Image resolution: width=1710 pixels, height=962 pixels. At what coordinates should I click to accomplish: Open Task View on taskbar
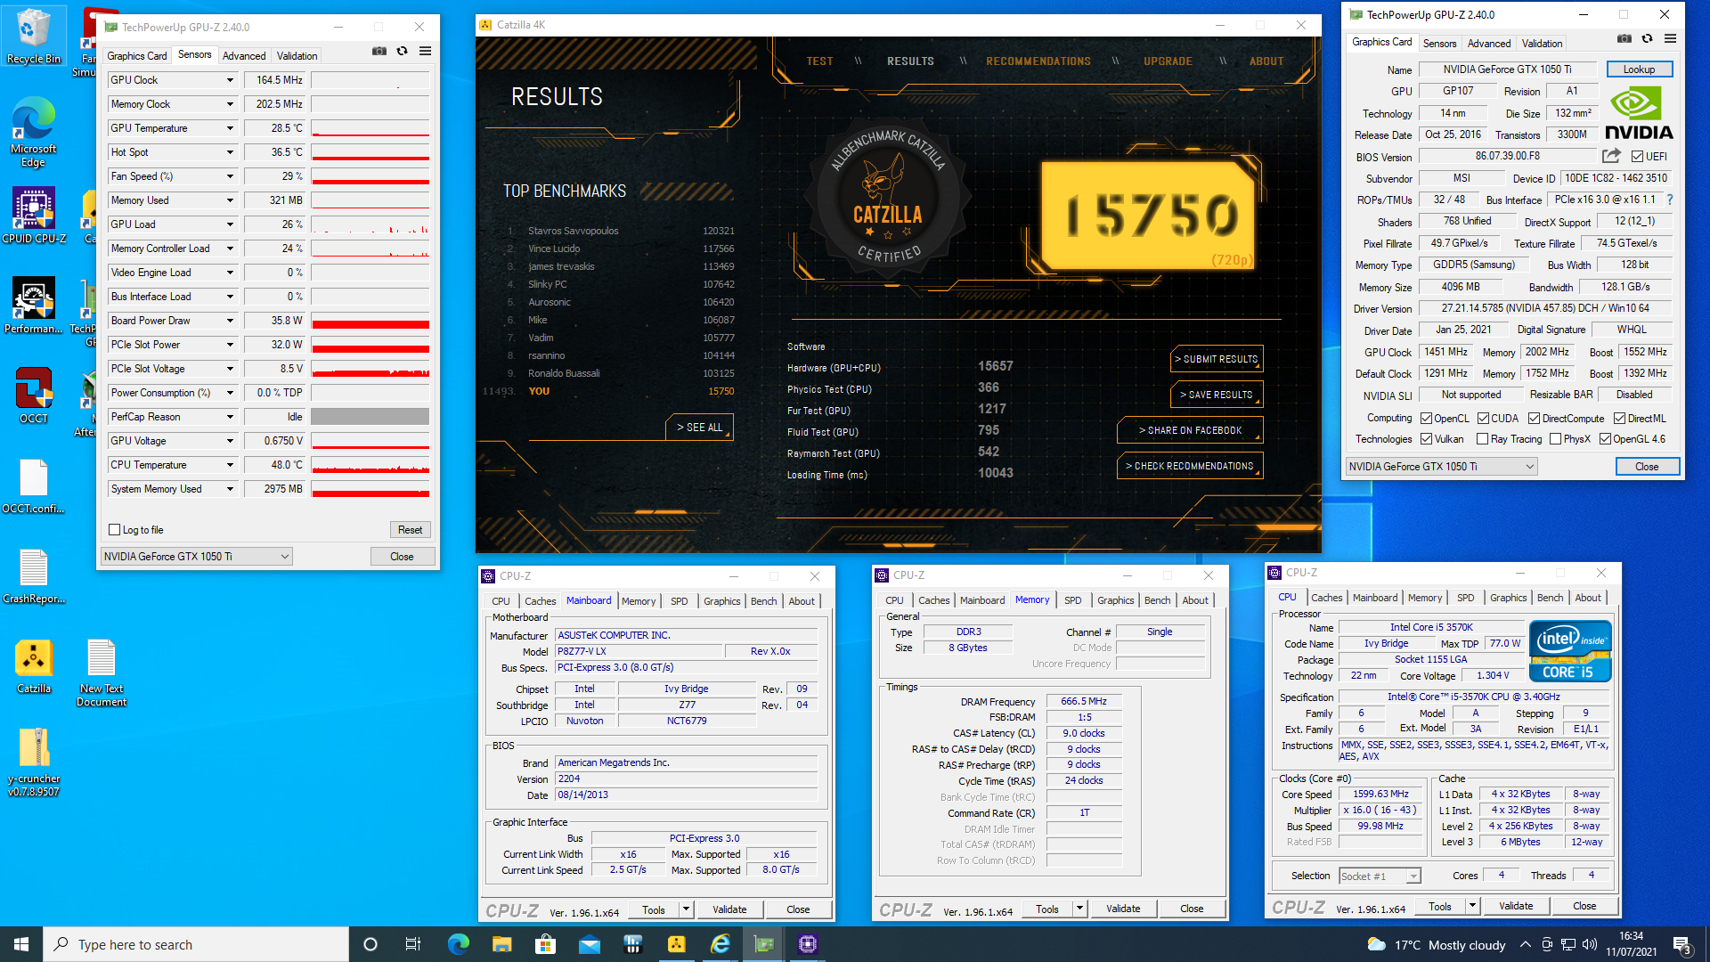[412, 944]
